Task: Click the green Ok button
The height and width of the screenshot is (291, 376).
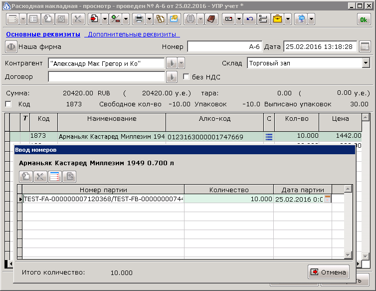Action: click(x=364, y=19)
